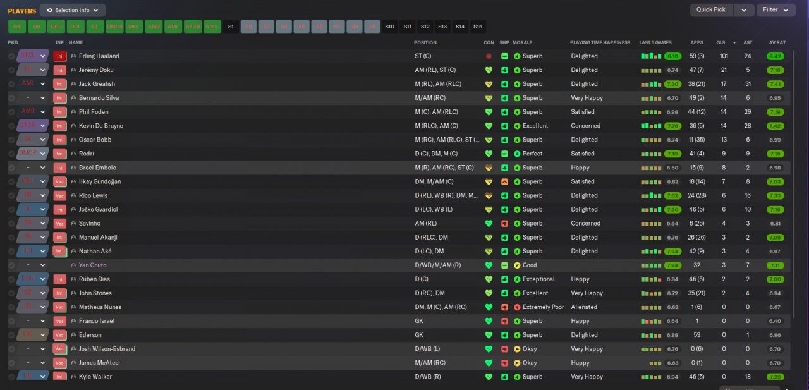Click the GLS column sort arrow
Viewport: 809px width, 390px height.
pyautogui.click(x=734, y=42)
